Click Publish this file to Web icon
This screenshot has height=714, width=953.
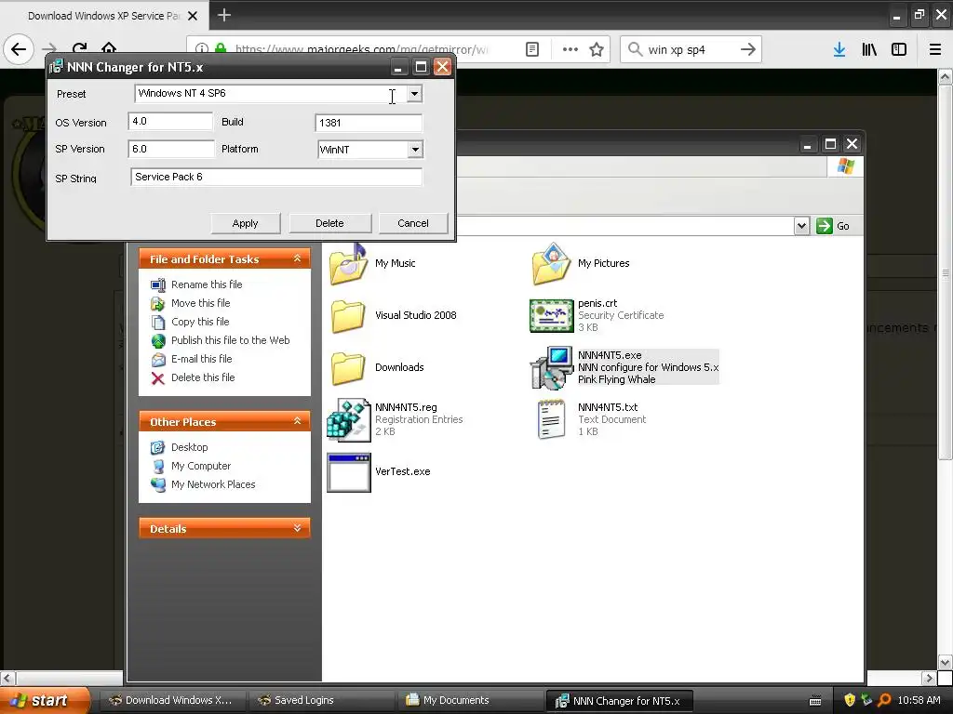pos(158,340)
